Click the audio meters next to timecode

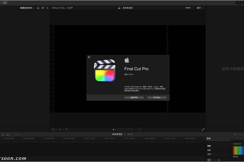(140, 130)
